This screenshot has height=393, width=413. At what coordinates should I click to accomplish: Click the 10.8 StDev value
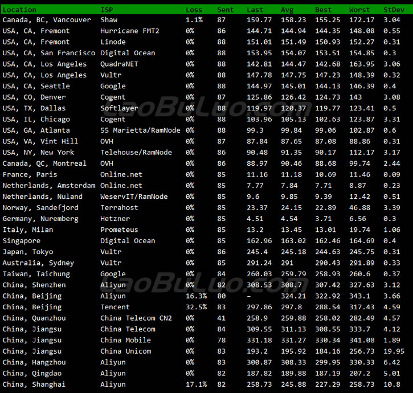pos(392,384)
